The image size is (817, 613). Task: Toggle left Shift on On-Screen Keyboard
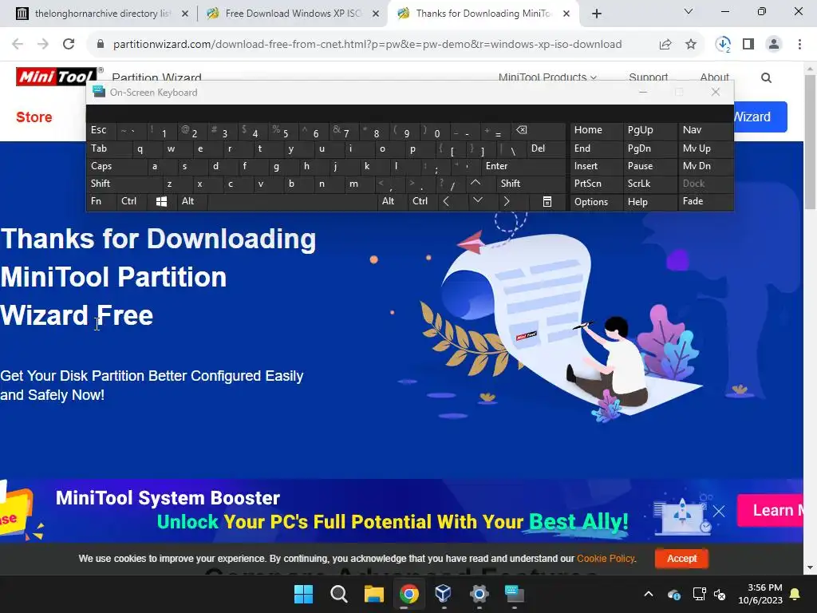[x=124, y=184]
